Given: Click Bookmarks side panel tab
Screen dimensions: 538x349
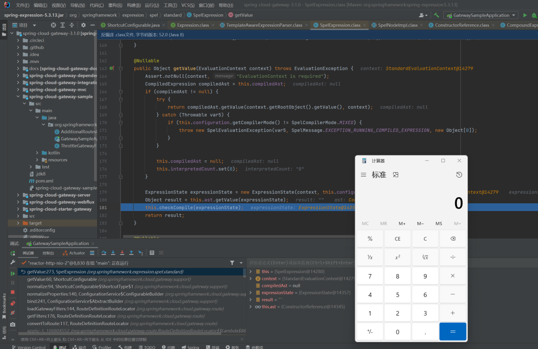Looking at the screenshot, I should point(4,306).
